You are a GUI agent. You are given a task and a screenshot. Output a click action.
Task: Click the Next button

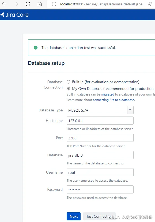pyautogui.click(x=74, y=216)
